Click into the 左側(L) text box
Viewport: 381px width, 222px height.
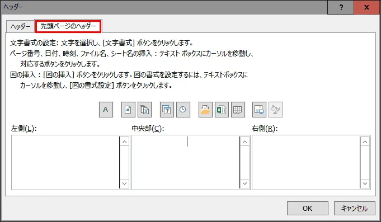[65, 162]
